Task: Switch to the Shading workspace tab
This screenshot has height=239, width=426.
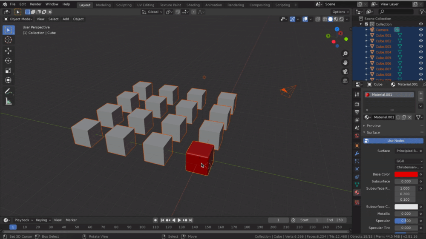Action: pos(193,5)
